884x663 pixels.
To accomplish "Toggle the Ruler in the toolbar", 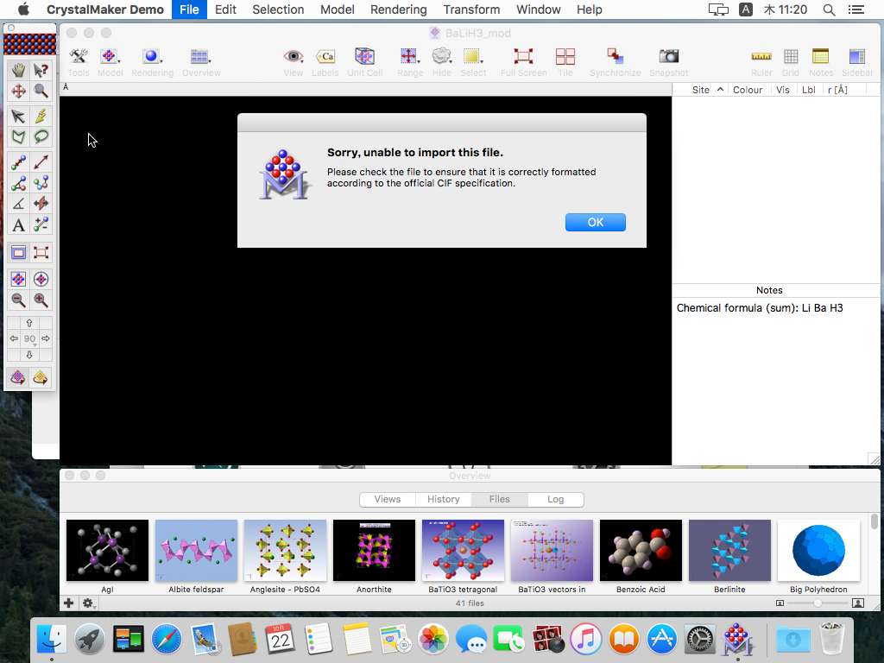I will point(761,62).
